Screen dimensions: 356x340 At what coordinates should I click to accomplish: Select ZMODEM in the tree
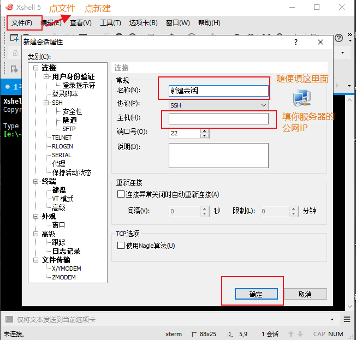(63, 277)
